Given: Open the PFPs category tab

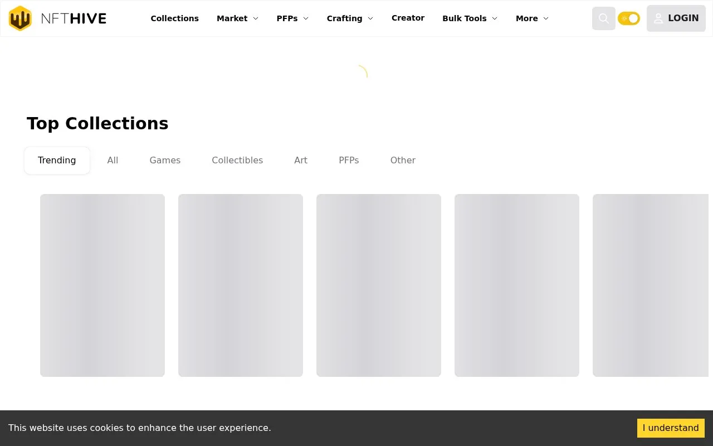Looking at the screenshot, I should point(349,161).
